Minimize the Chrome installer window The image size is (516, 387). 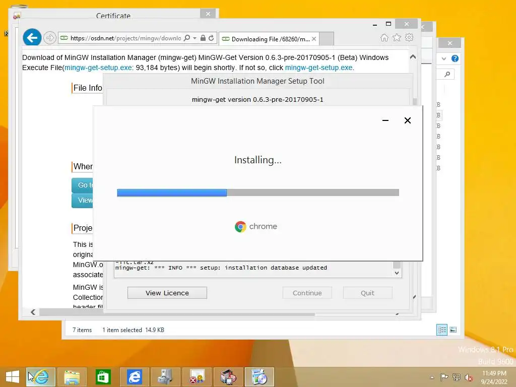[x=385, y=120]
